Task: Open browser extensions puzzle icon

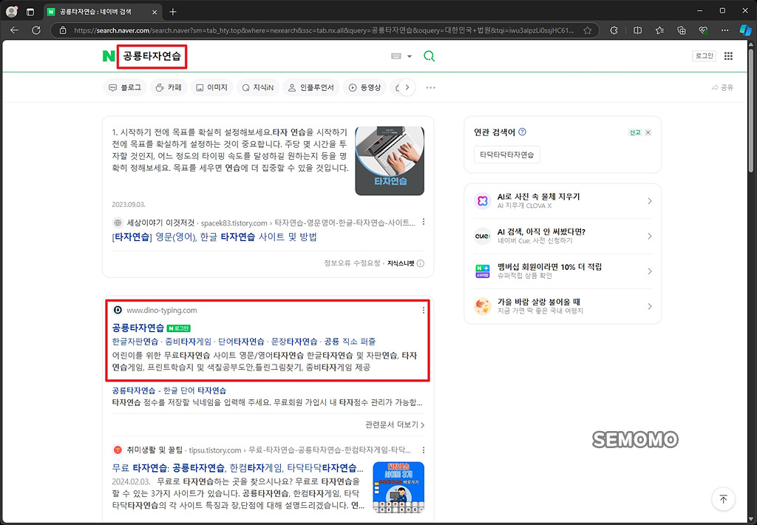Action: (614, 30)
